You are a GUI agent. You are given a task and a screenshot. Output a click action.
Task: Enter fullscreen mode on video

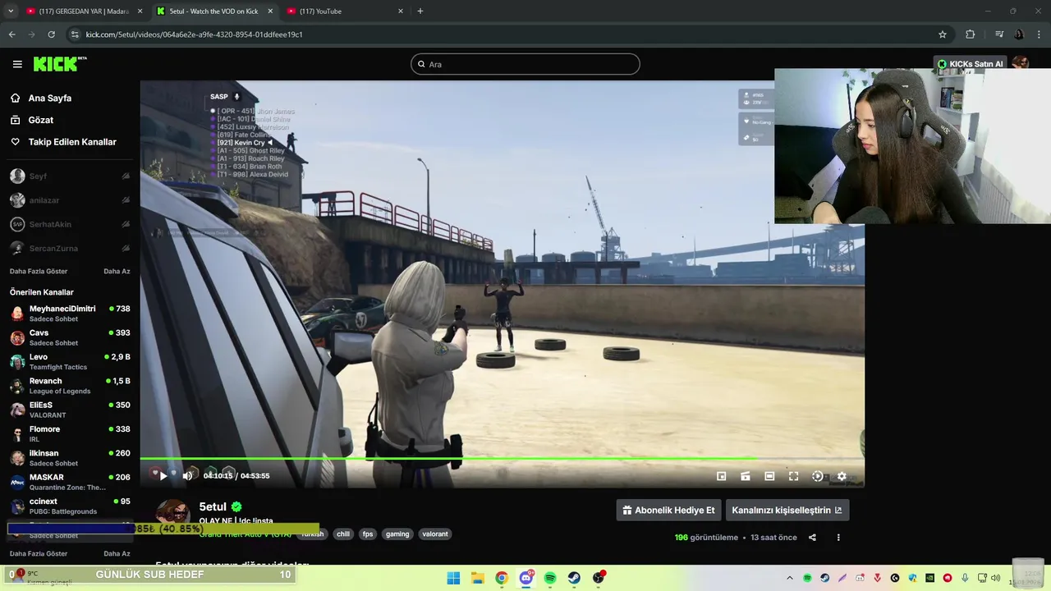point(793,476)
